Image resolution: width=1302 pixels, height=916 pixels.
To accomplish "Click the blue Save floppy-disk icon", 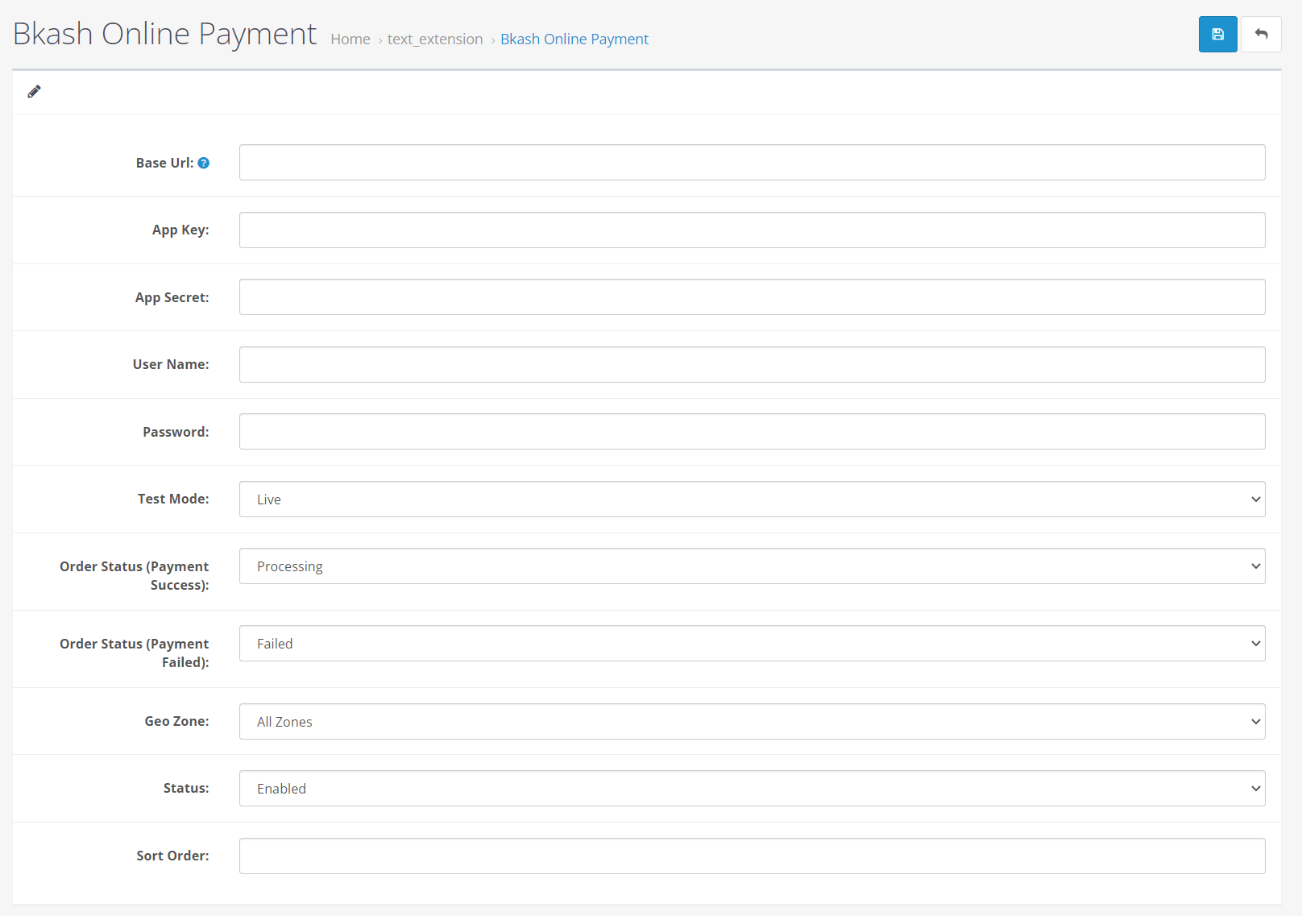I will [1217, 35].
